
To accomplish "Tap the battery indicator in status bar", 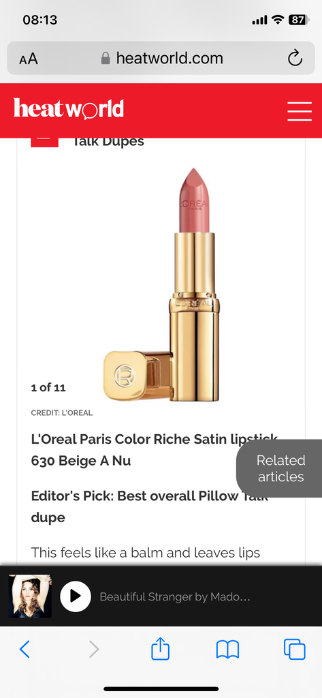I will pos(298,20).
